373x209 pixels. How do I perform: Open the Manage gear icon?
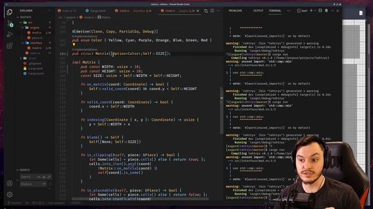[x=9, y=194]
